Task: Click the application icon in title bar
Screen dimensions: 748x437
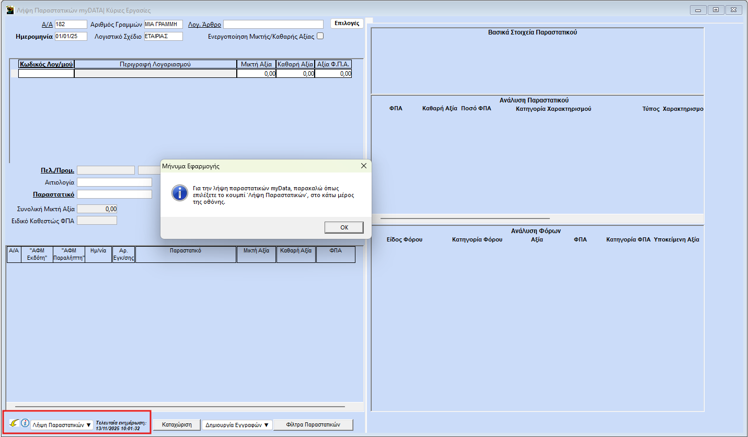Action: (x=9, y=10)
